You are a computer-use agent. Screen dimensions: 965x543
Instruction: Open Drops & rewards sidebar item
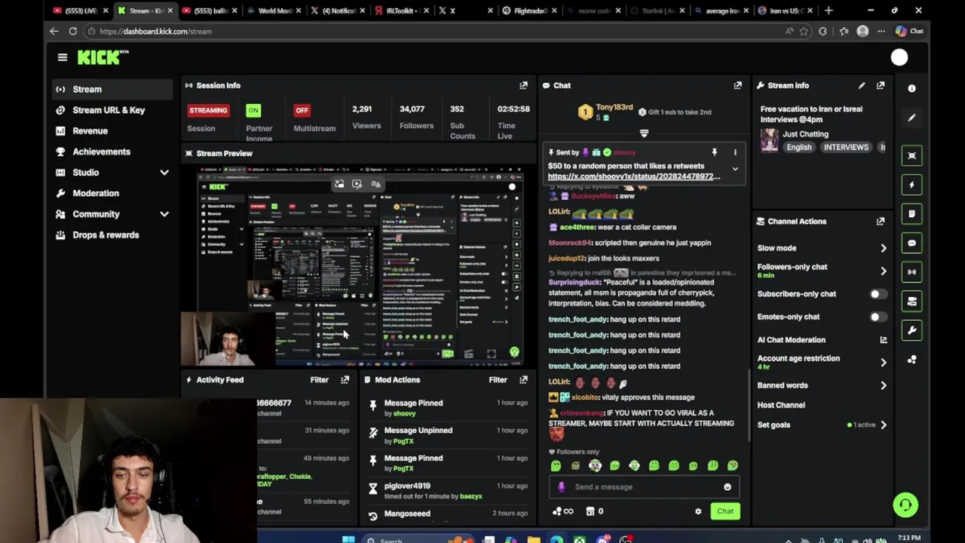(x=113, y=235)
